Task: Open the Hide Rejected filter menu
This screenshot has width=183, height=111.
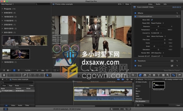Action: tap(8, 4)
